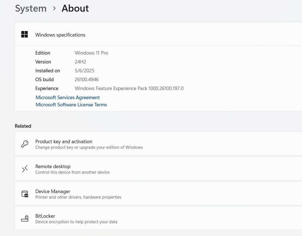302x236 pixels.
Task: Click the Version label
Action: tap(43, 62)
